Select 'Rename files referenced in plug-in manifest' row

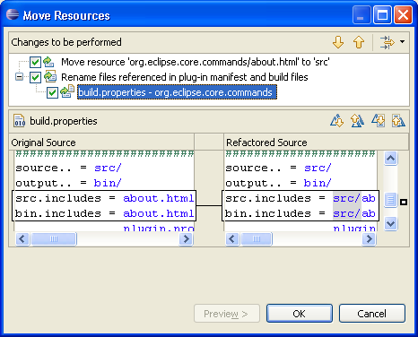point(185,77)
